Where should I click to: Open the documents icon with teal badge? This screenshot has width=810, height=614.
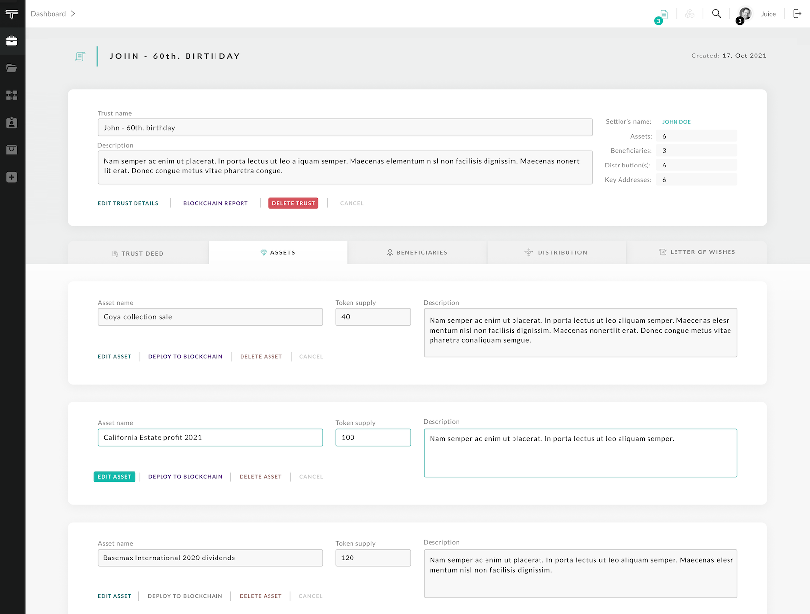point(663,15)
